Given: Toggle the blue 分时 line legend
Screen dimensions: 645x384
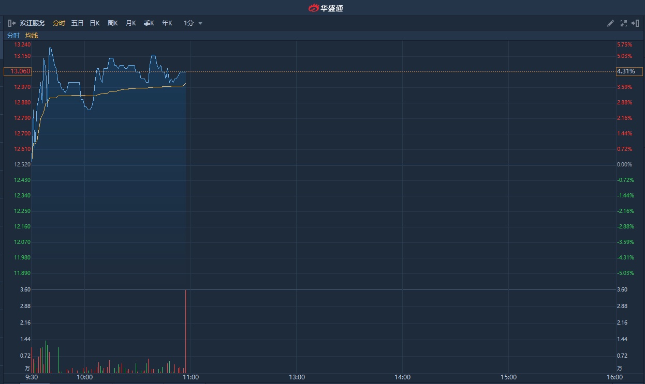Looking at the screenshot, I should coord(13,36).
